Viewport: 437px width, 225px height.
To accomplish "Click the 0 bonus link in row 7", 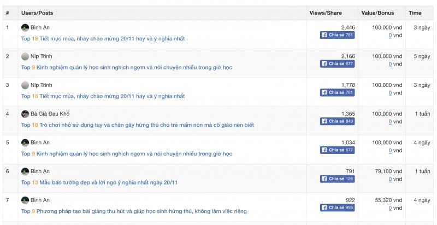I will coord(390,208).
